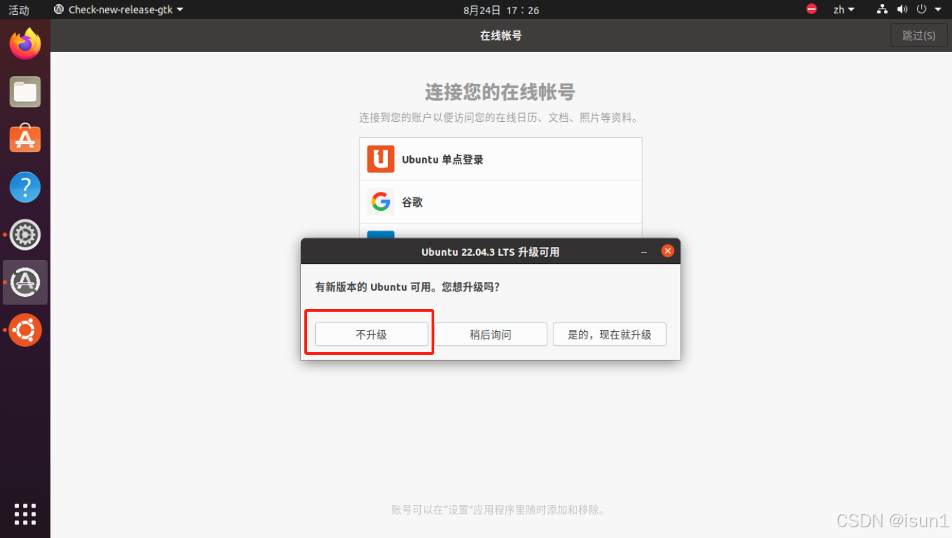
Task: Select Software Updater icon in dock
Action: [x=25, y=282]
